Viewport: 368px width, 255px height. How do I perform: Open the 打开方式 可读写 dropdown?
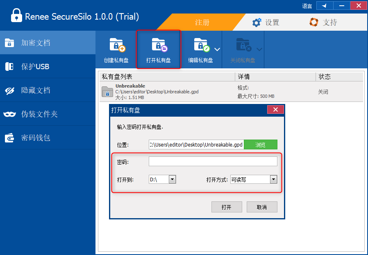click(x=273, y=180)
